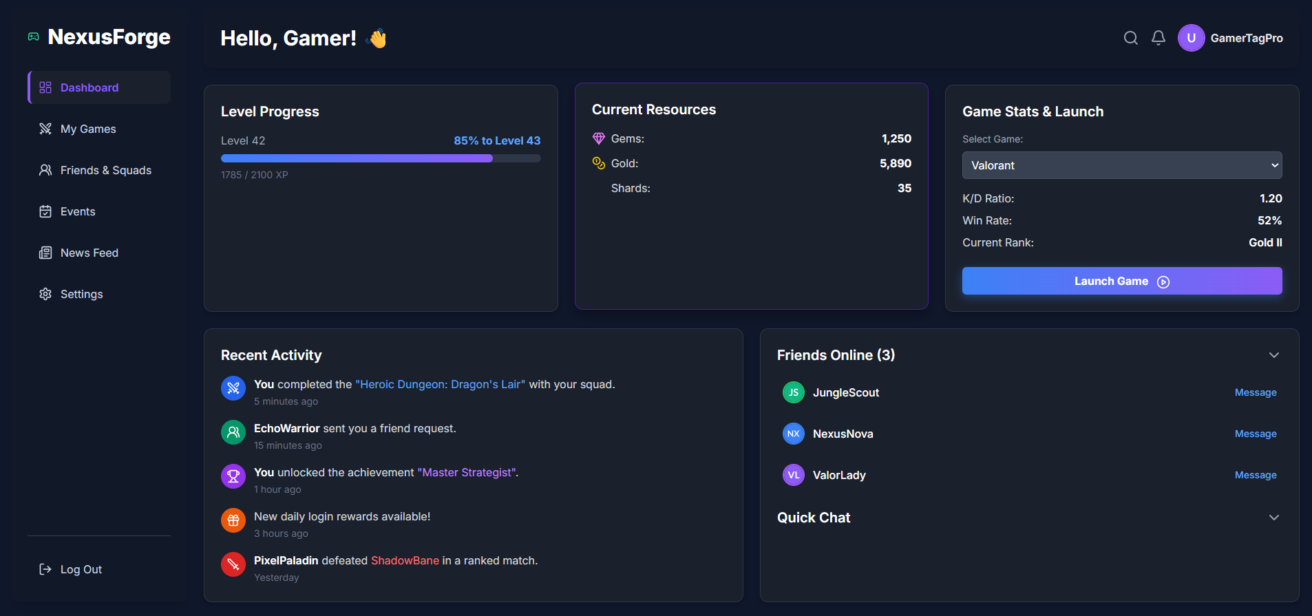Screen dimensions: 1312x616
Task: Click the Win Rate value 52%
Action: coord(1269,220)
